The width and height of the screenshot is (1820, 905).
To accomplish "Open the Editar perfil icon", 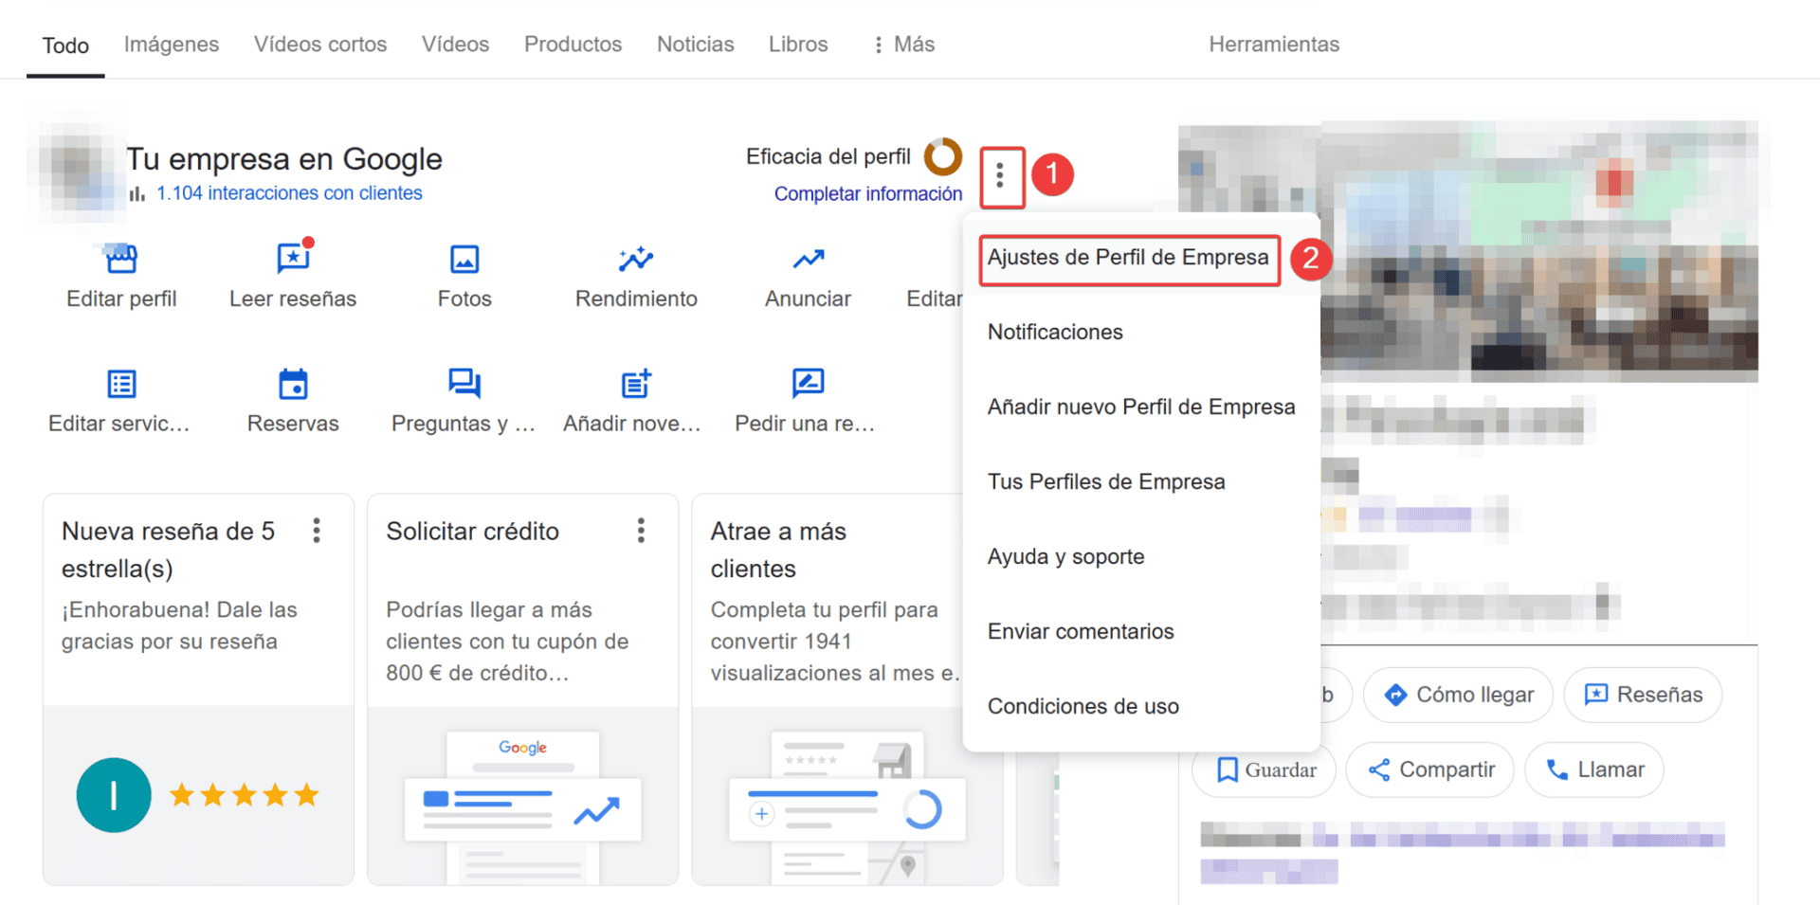I will point(120,258).
